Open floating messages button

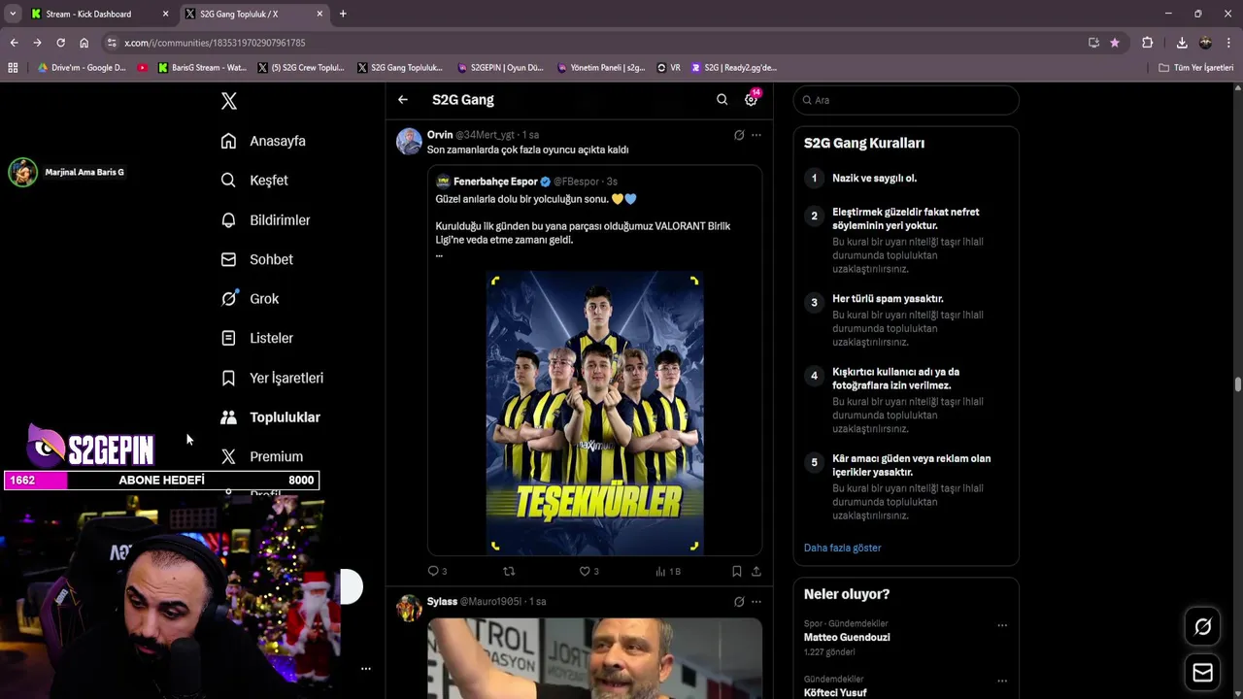click(1203, 672)
